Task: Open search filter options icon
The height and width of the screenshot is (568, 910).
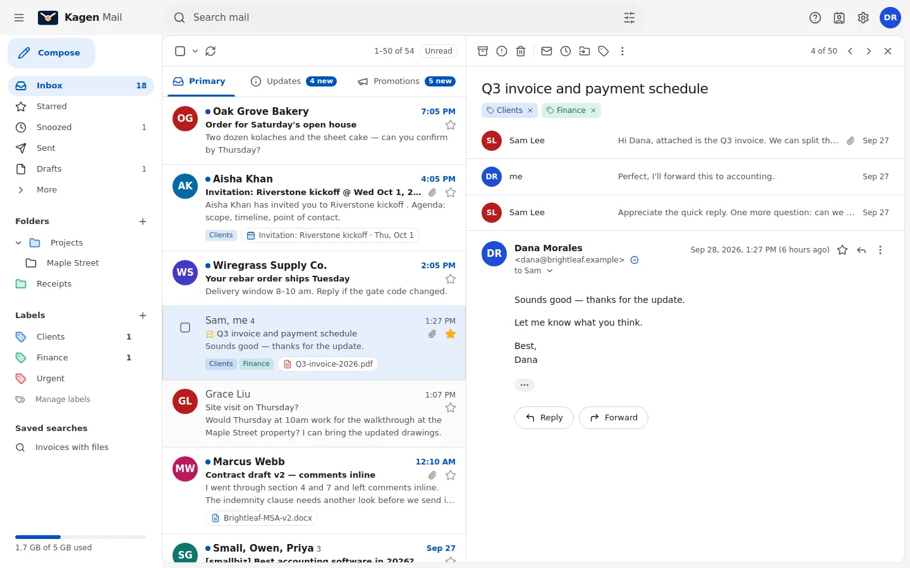Action: pyautogui.click(x=629, y=18)
